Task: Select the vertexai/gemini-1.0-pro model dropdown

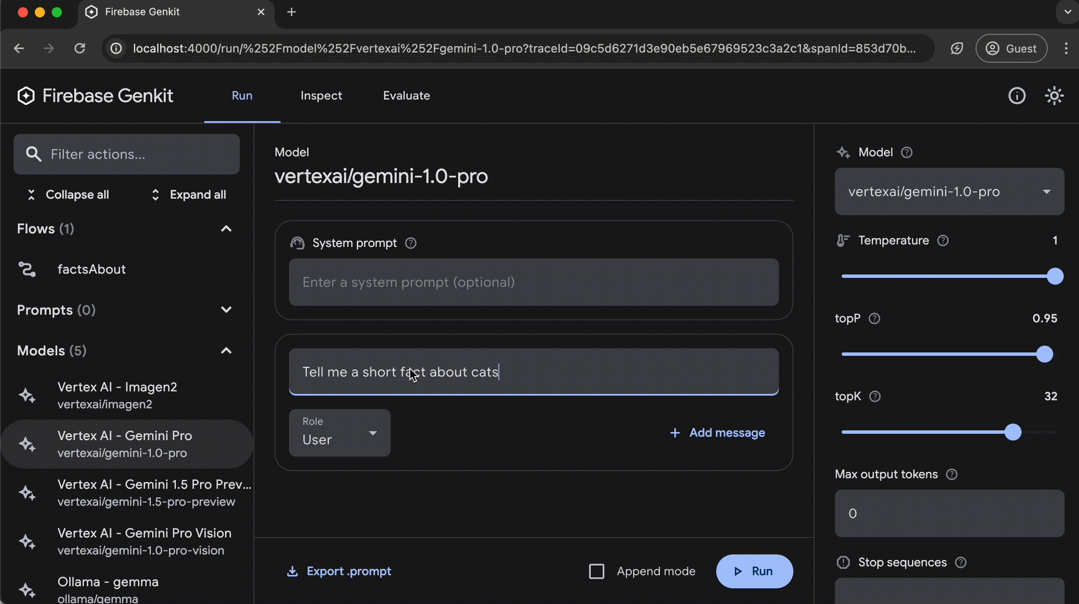Action: 950,191
